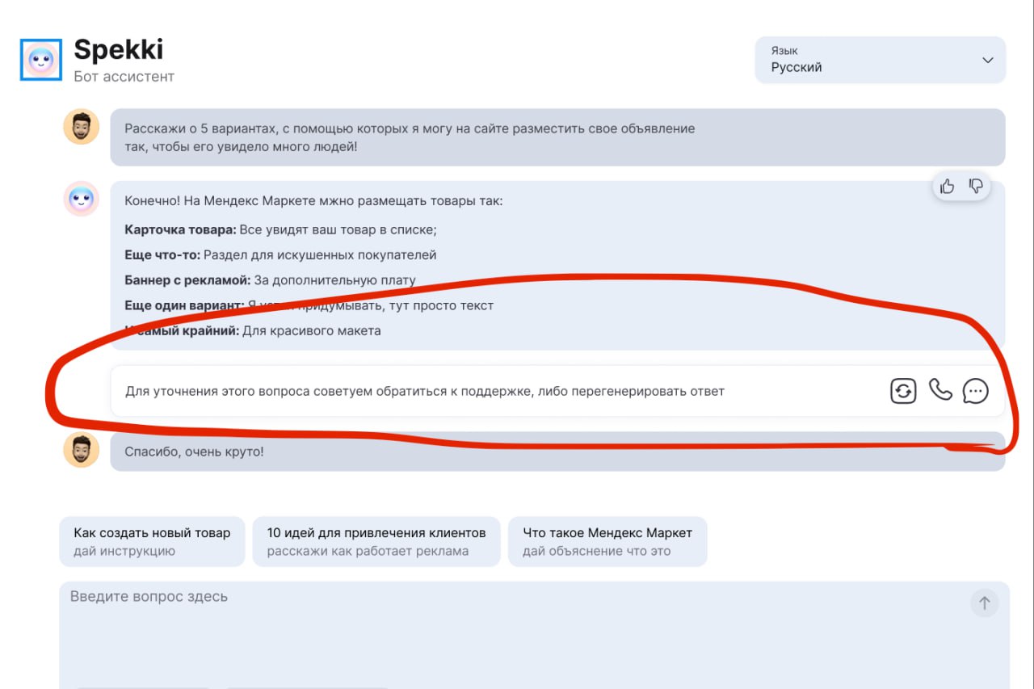Image resolution: width=1034 pixels, height=689 pixels.
Task: Click the "Конечно! На Мендекс Маркете" intro line
Action: point(313,200)
